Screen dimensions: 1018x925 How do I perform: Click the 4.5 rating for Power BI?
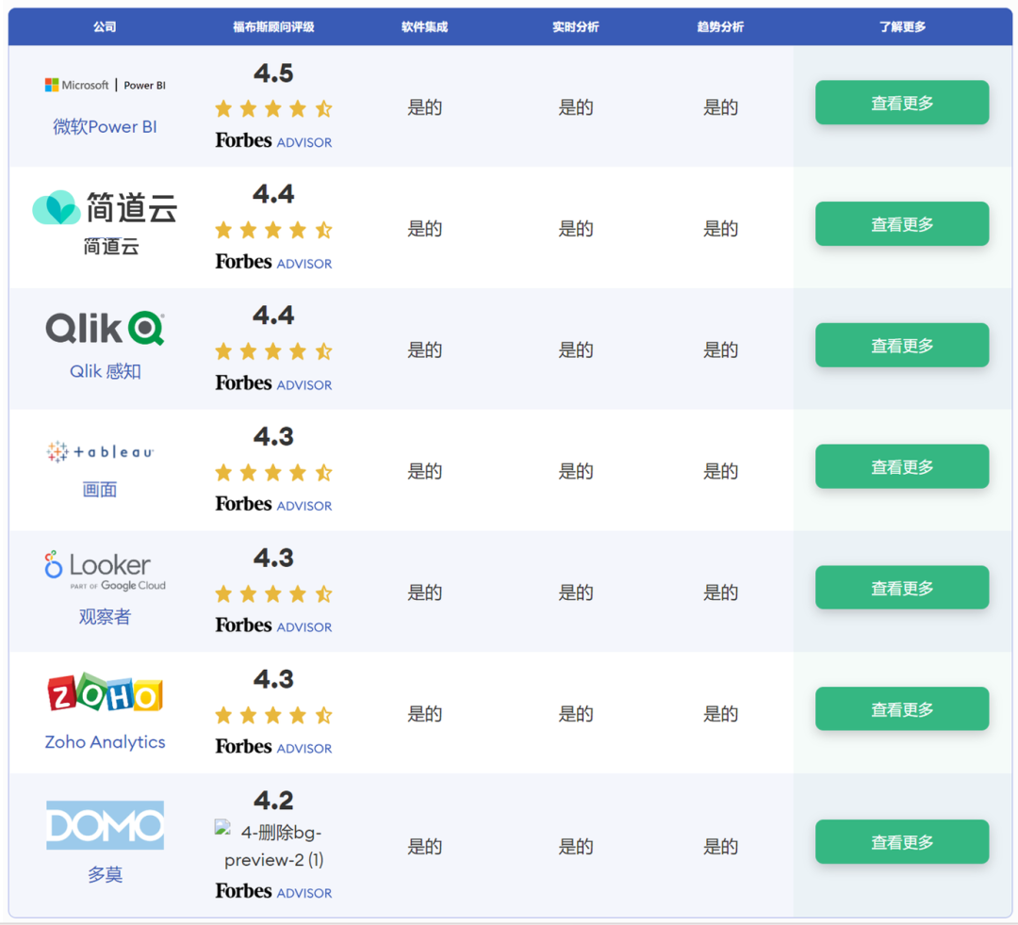click(273, 73)
